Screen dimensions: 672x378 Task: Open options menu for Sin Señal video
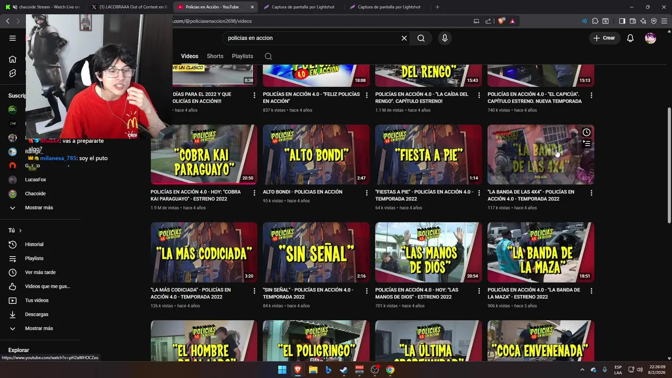coord(366,290)
